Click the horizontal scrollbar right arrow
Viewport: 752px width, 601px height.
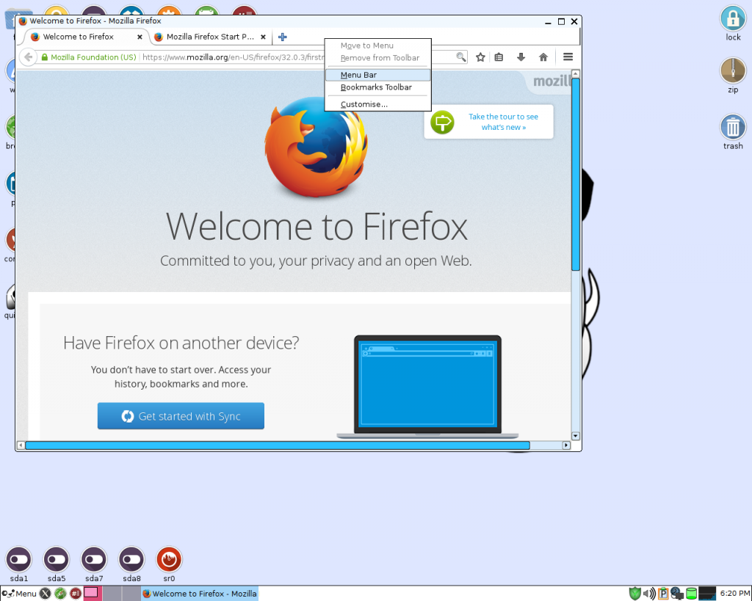pyautogui.click(x=566, y=445)
